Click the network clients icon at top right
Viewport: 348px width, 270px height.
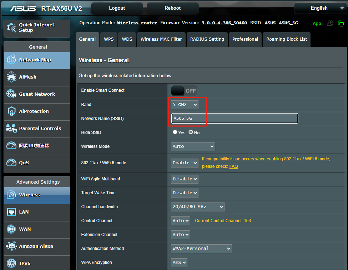pos(330,23)
